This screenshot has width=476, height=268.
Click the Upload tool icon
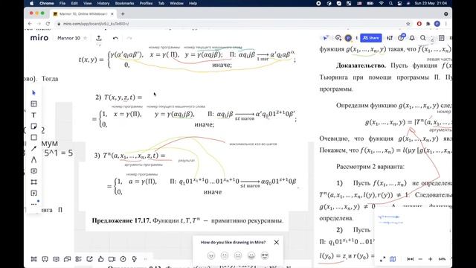(33, 194)
